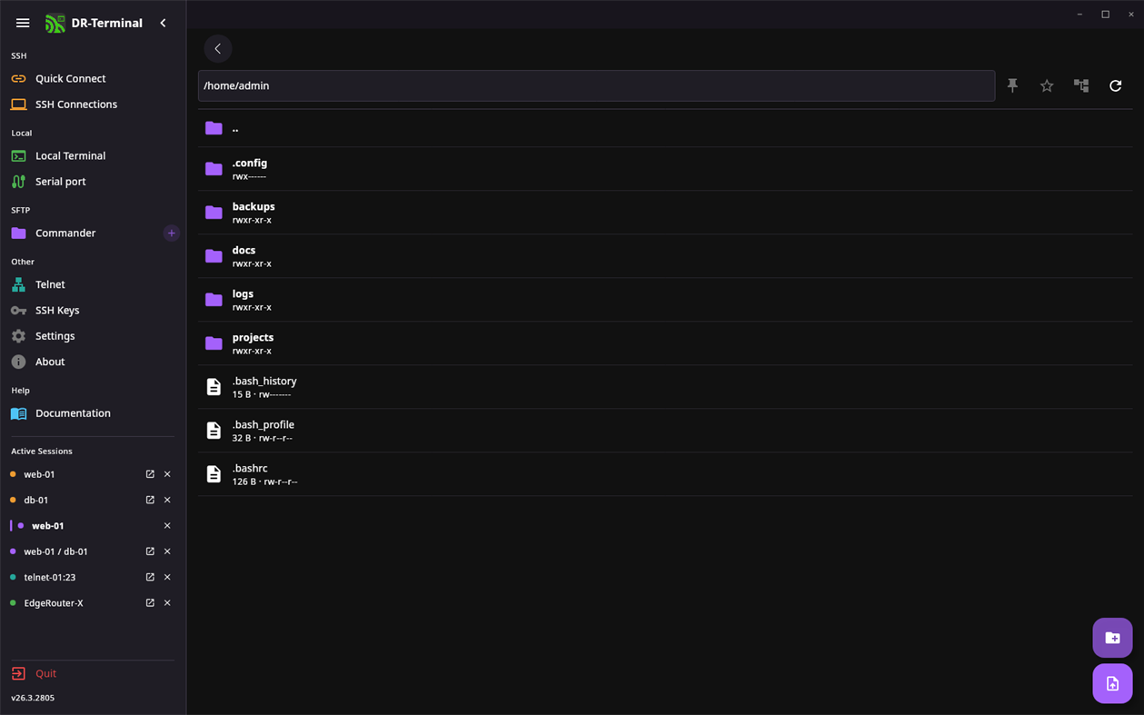1144x715 pixels.
Task: Click the path field showing /home/admin
Action: click(x=596, y=85)
